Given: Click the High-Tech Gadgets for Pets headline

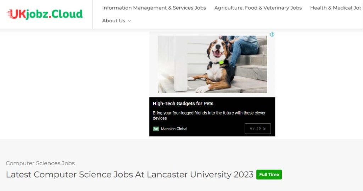Looking at the screenshot, I should 183,104.
